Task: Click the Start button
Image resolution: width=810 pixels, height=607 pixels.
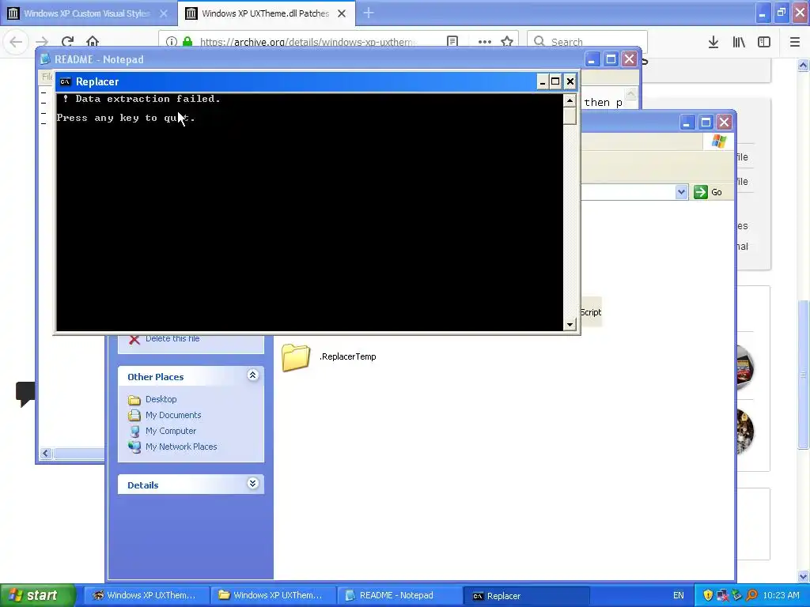Action: click(38, 595)
